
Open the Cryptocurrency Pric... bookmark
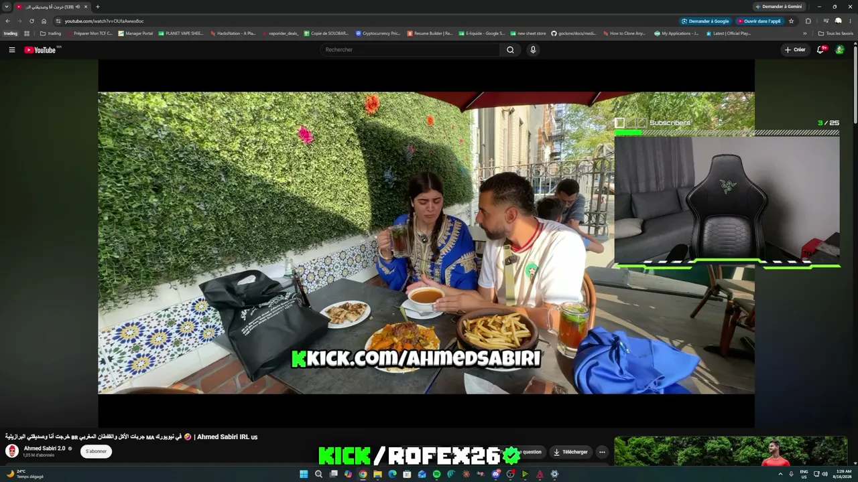point(378,33)
